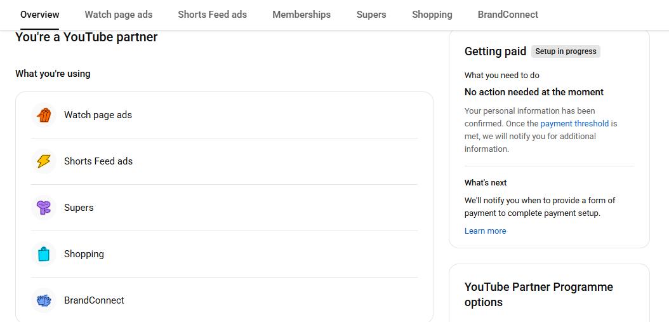Follow the payment threshold link
Screen dimensions: 669x322
[574, 124]
